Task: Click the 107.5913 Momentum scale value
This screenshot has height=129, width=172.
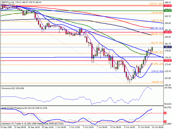Action: (x=168, y=88)
